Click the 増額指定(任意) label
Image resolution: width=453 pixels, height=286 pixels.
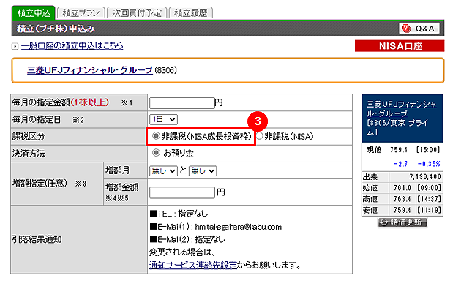[x=40, y=183]
